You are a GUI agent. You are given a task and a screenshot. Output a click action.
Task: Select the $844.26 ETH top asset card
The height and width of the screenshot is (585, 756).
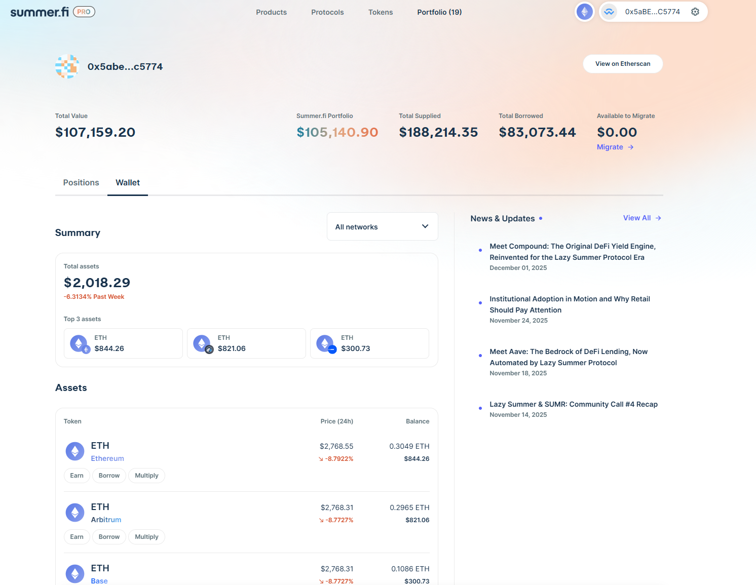click(x=123, y=343)
